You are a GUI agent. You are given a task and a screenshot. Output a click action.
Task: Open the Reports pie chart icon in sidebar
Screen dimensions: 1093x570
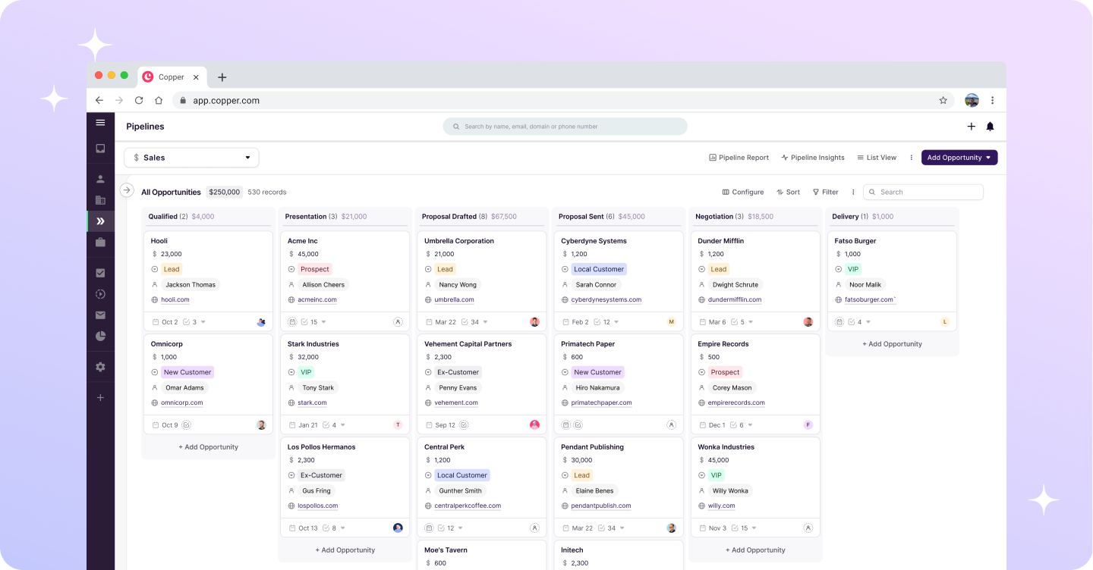[100, 336]
